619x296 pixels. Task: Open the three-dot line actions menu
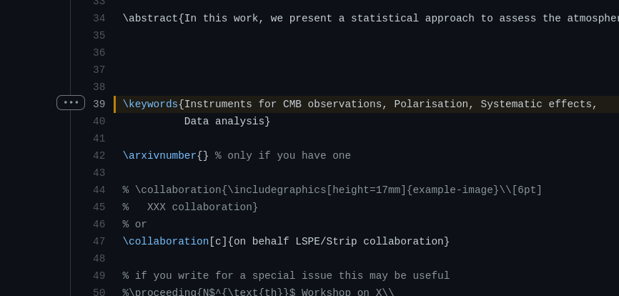tap(71, 103)
